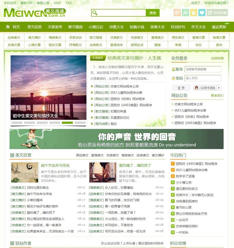Open the 最新100 top link

pyautogui.click(x=26, y=3)
